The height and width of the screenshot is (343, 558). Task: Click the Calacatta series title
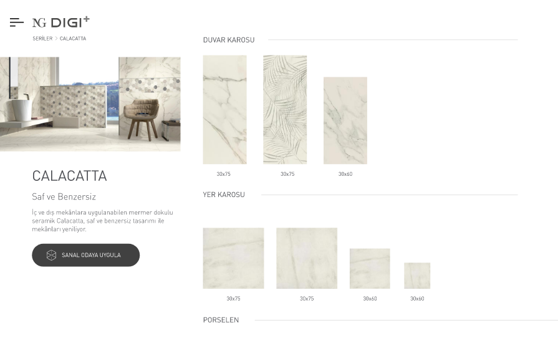(69, 176)
